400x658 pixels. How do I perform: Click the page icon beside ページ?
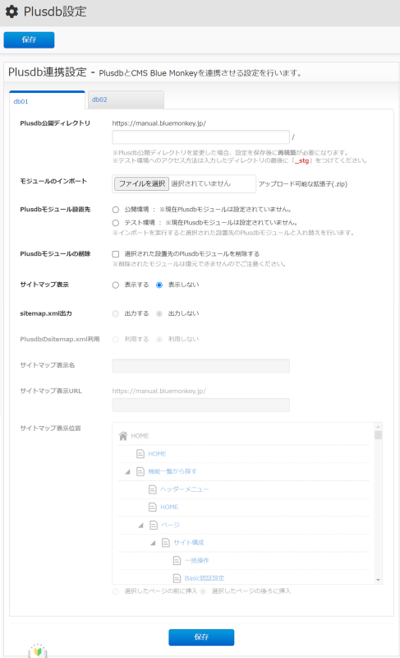point(154,525)
